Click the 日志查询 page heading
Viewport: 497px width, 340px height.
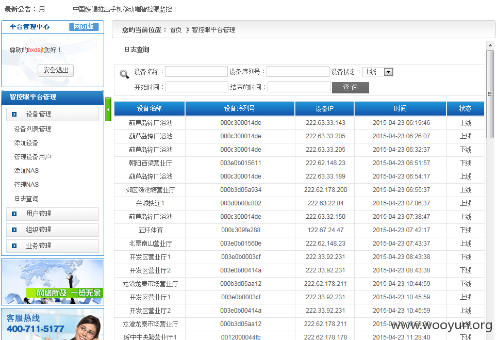(x=137, y=50)
